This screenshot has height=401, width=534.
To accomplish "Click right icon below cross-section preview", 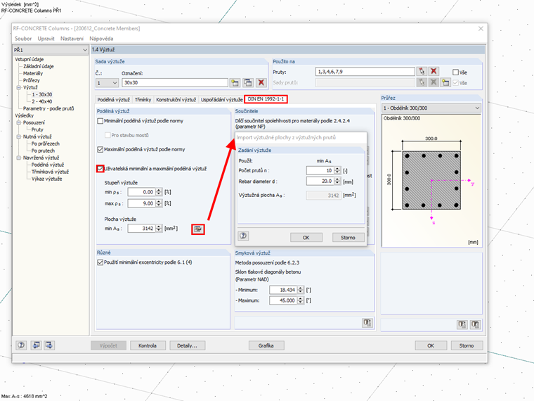I will pyautogui.click(x=475, y=324).
